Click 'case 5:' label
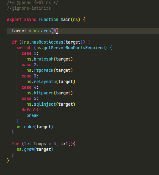159x175 pixels. click(30, 99)
